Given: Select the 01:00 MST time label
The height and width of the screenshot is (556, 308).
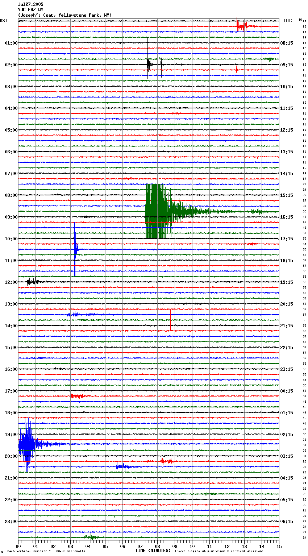Looking at the screenshot, I should tap(11, 43).
